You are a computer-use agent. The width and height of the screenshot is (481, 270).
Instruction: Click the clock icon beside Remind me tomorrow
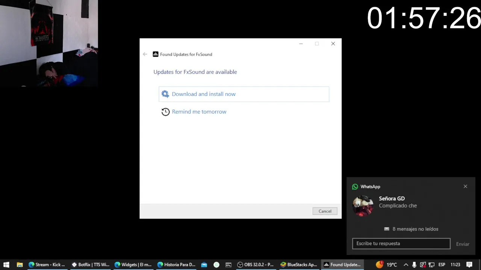[x=165, y=112]
